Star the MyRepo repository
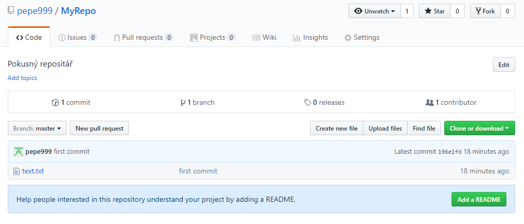This screenshot has width=524, height=224. click(x=435, y=11)
